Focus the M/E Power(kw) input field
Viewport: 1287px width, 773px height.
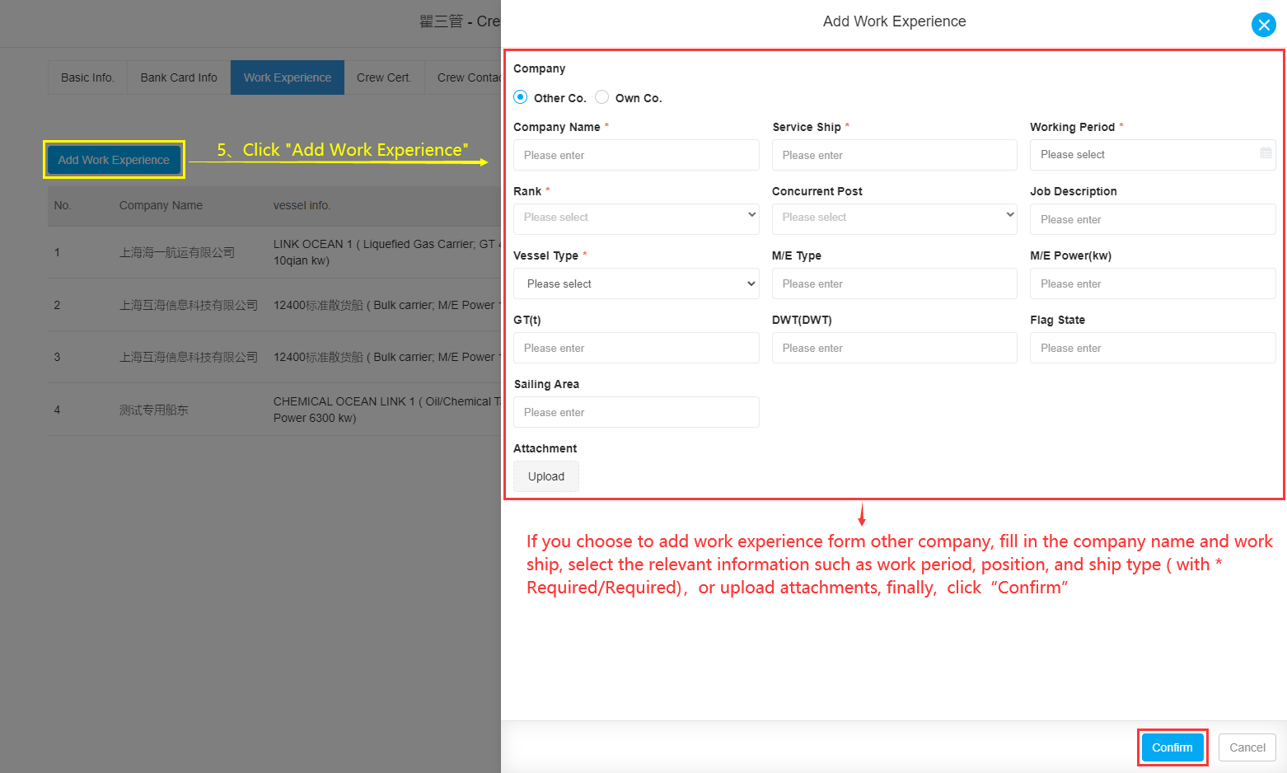tap(1153, 283)
